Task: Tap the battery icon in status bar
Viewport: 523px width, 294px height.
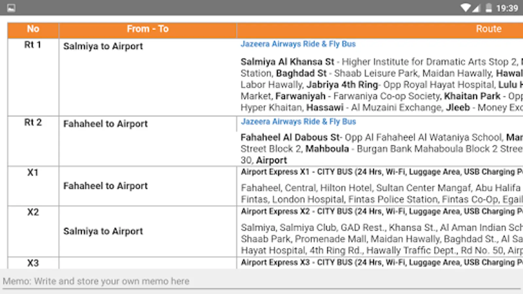Action: click(x=488, y=8)
